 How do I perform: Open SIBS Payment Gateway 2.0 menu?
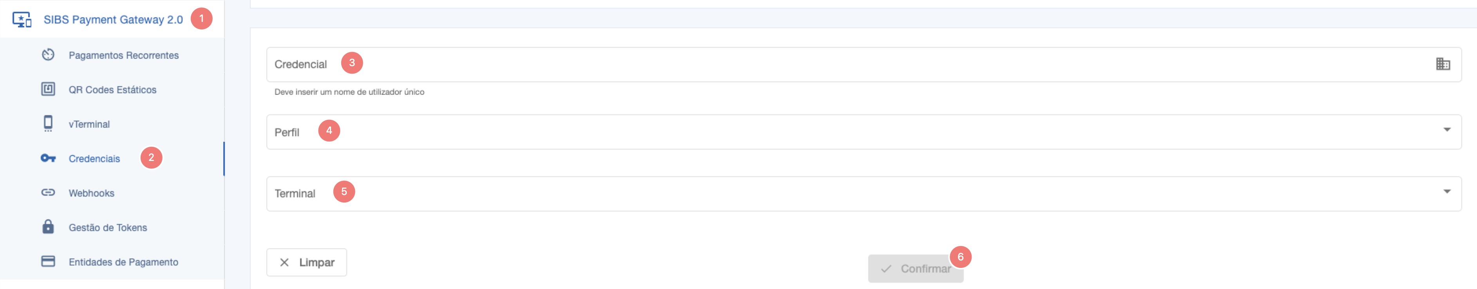point(113,20)
